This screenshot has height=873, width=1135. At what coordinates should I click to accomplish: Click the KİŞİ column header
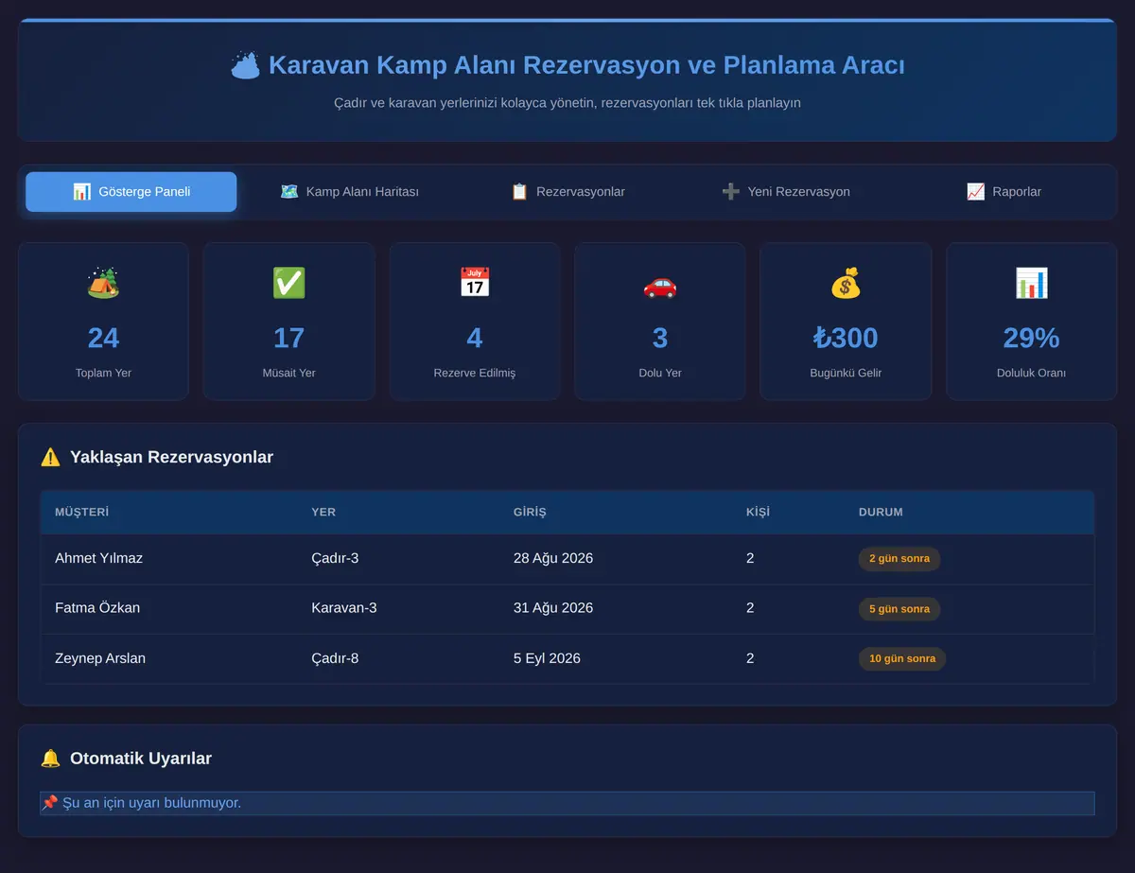(758, 513)
